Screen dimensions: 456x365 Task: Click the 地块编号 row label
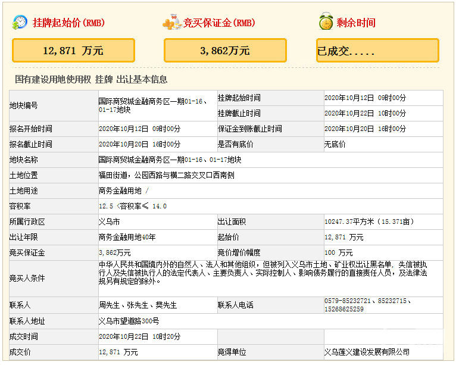pyautogui.click(x=24, y=105)
